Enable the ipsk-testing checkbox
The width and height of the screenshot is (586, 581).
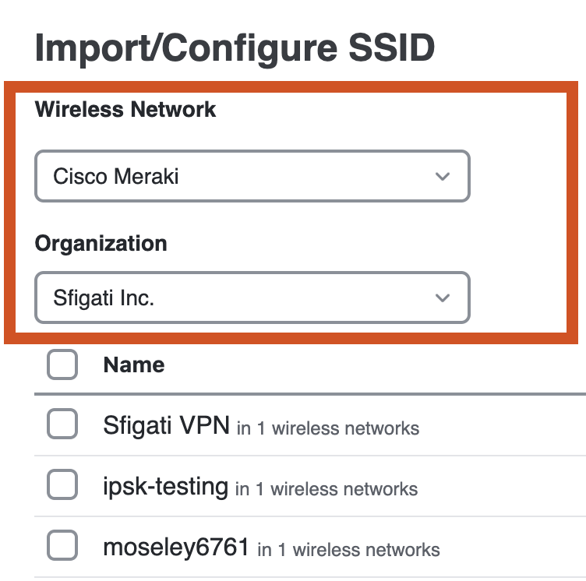coord(62,487)
